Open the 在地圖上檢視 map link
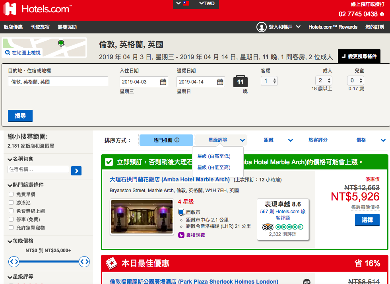Viewport: 390px width, 284px height. (x=26, y=53)
